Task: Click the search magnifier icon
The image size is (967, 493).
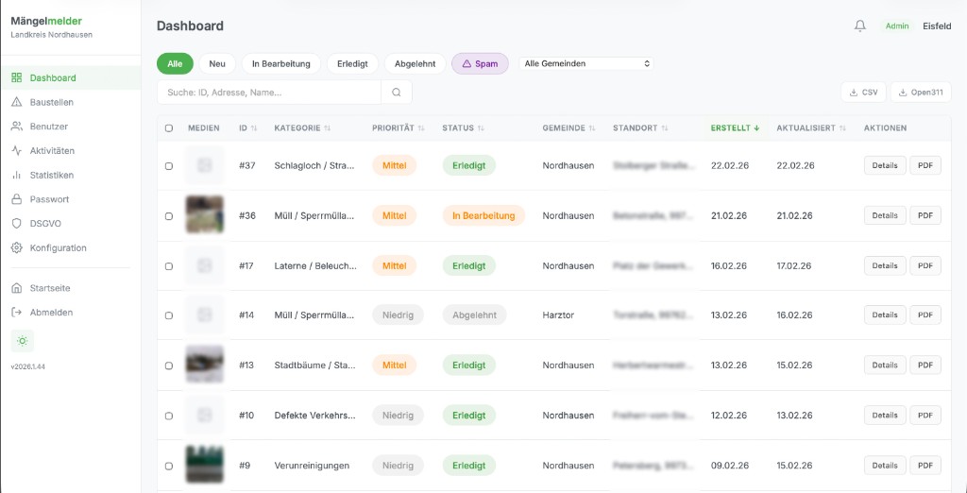Action: click(397, 93)
